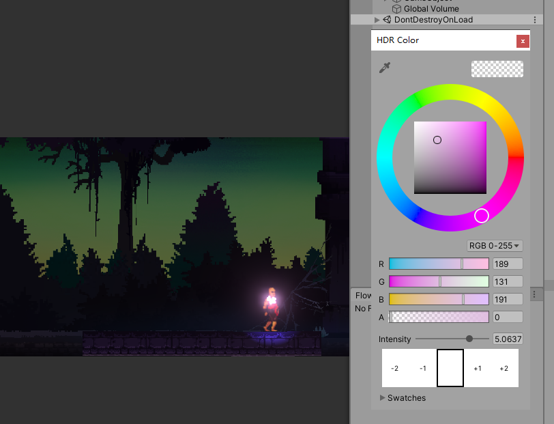
Task: Click the Intensity slider handle
Action: point(469,339)
